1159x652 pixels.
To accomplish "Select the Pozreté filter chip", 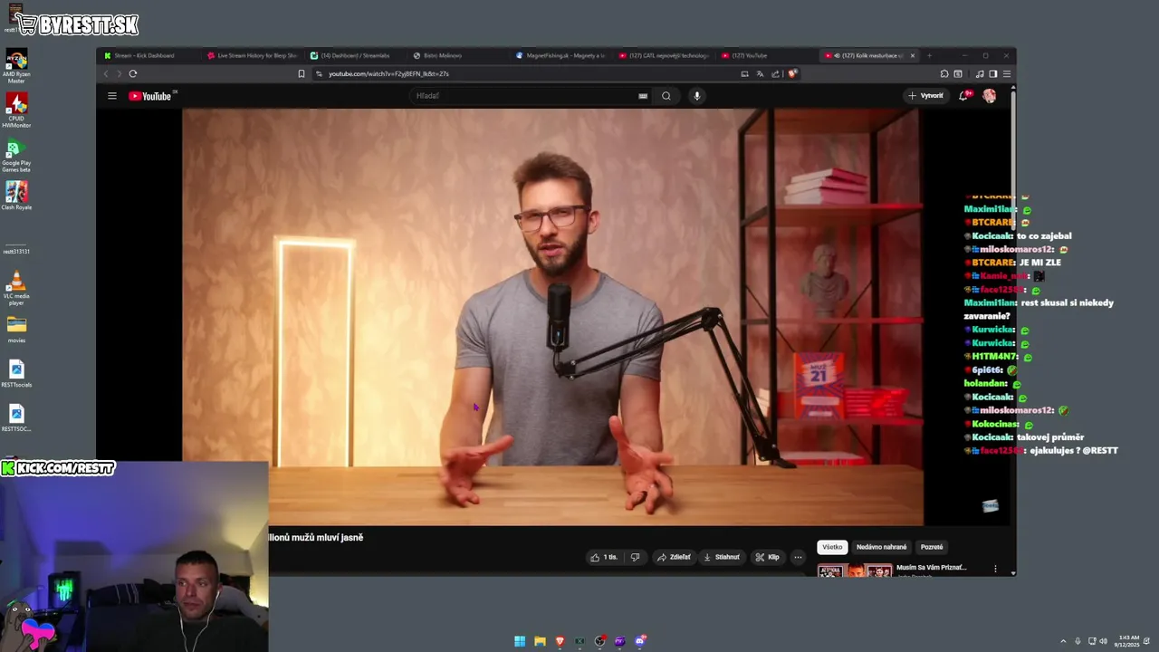I will (932, 547).
